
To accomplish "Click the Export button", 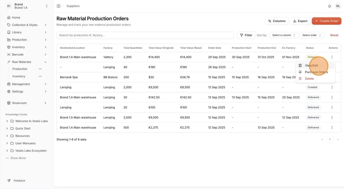I will point(300,21).
